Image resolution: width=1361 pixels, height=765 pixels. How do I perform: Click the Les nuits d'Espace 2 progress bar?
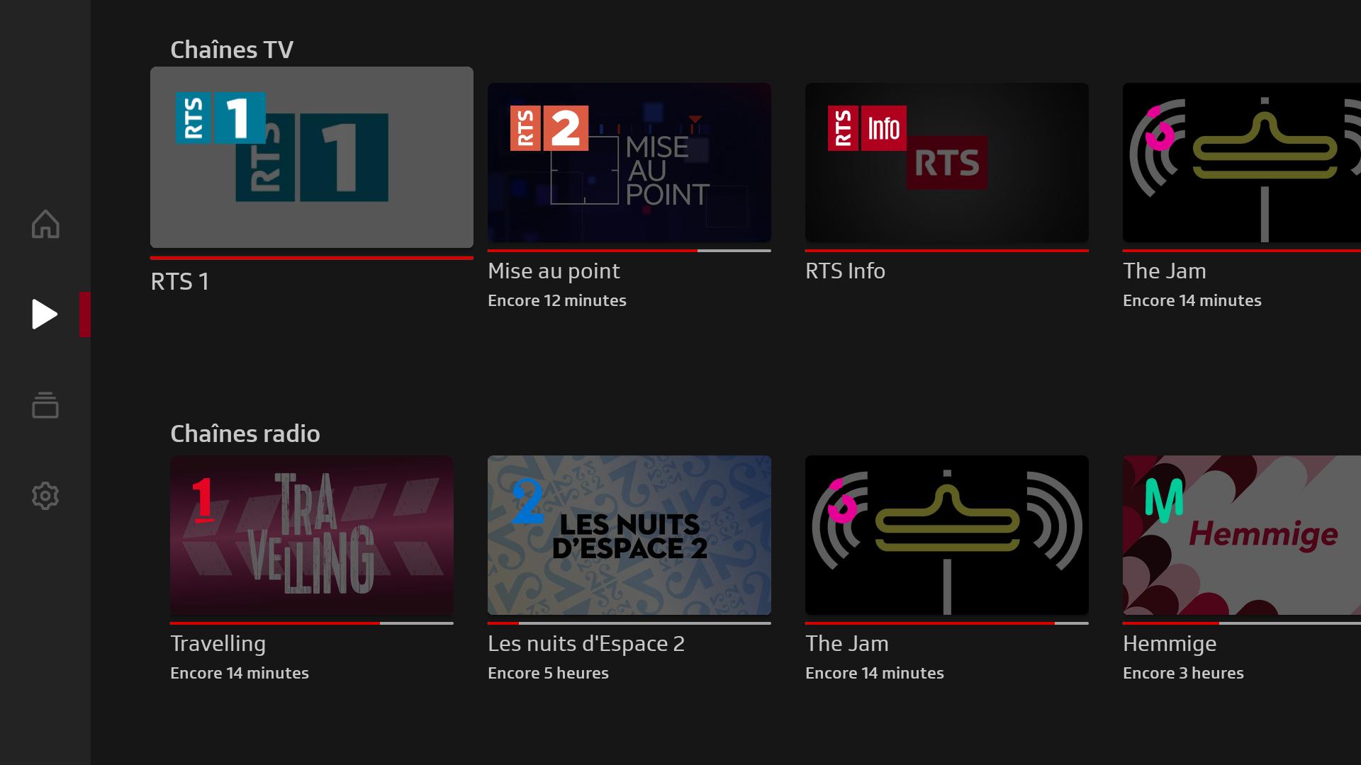point(629,623)
